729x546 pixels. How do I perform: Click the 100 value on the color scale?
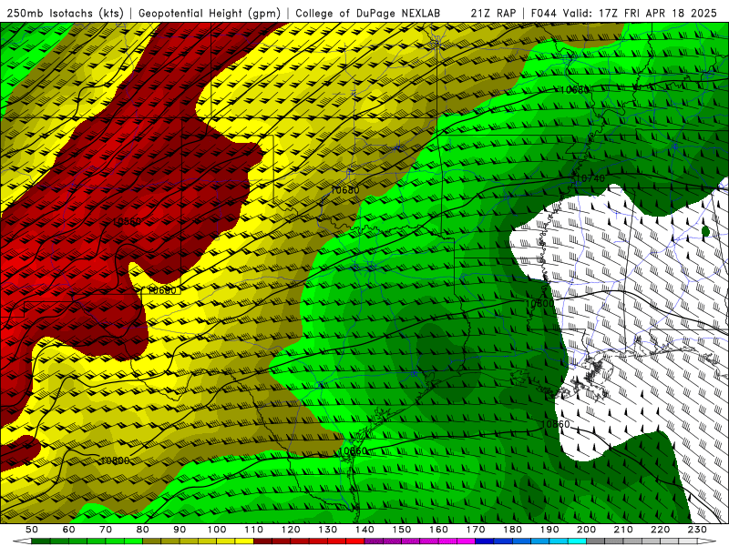[217, 530]
